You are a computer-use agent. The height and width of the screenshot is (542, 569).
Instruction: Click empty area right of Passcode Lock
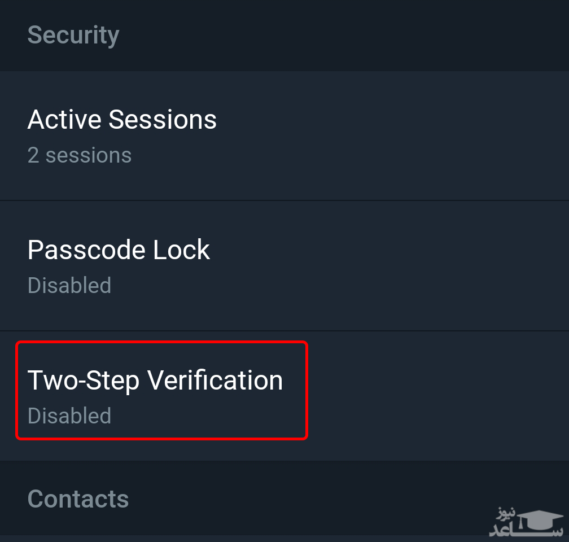(x=423, y=265)
